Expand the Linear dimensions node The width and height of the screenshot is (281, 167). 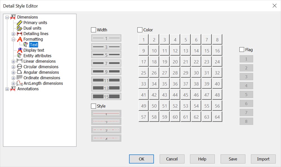tap(13, 61)
